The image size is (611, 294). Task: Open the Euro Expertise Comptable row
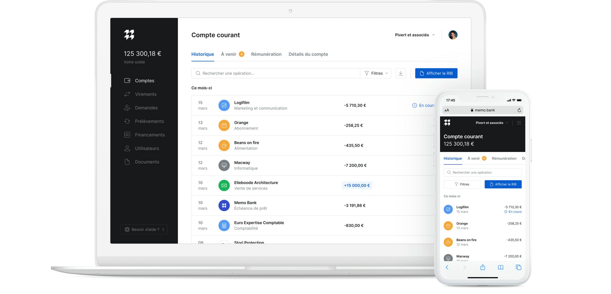point(313,226)
